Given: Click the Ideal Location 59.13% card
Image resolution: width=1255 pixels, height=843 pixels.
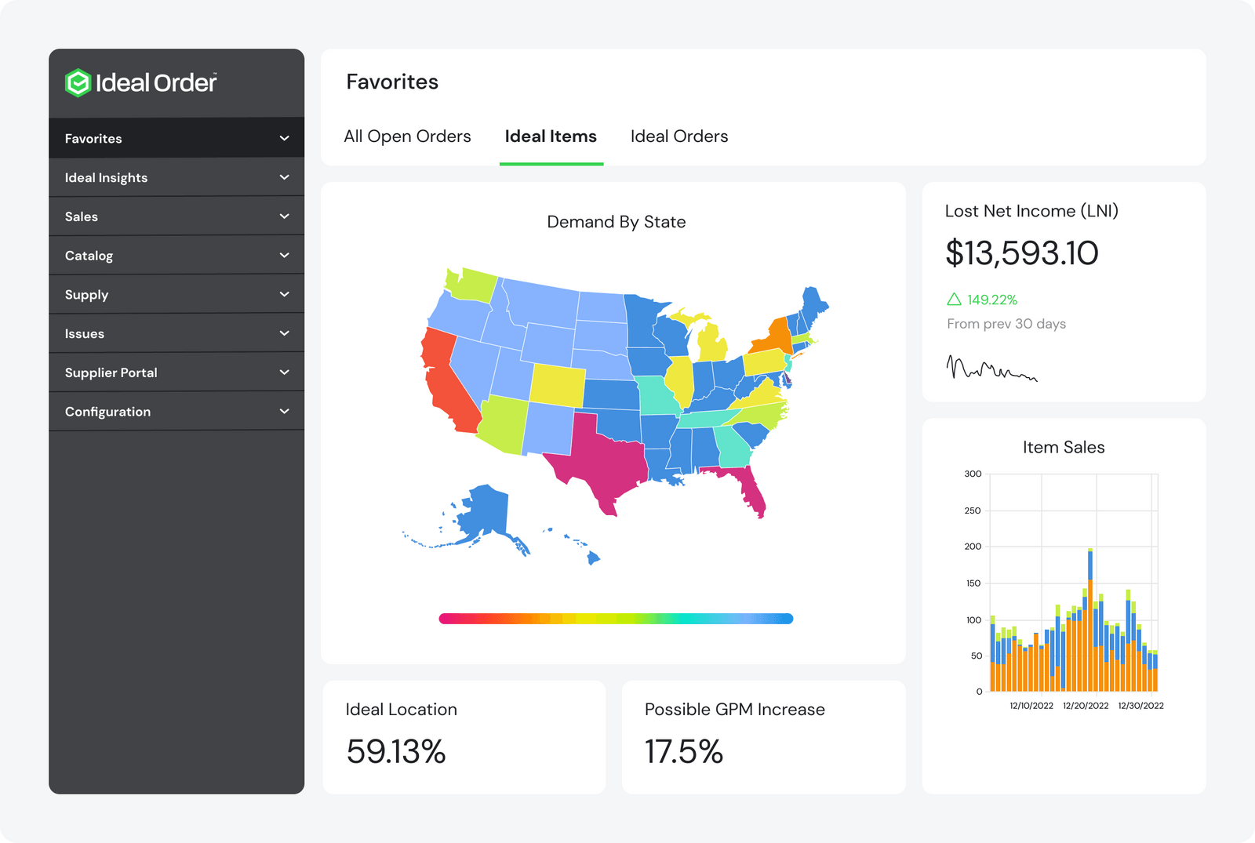Looking at the screenshot, I should [464, 737].
